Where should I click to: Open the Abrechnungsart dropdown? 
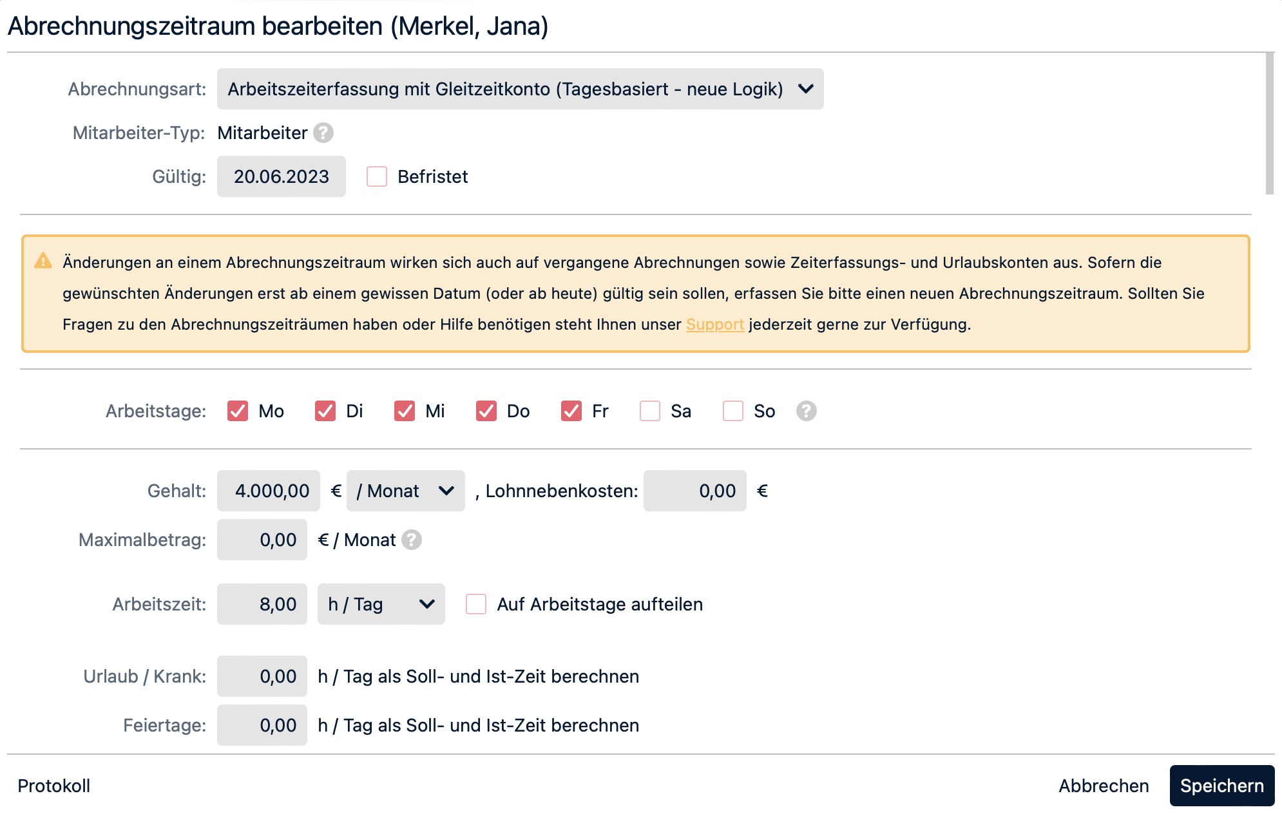click(x=520, y=89)
